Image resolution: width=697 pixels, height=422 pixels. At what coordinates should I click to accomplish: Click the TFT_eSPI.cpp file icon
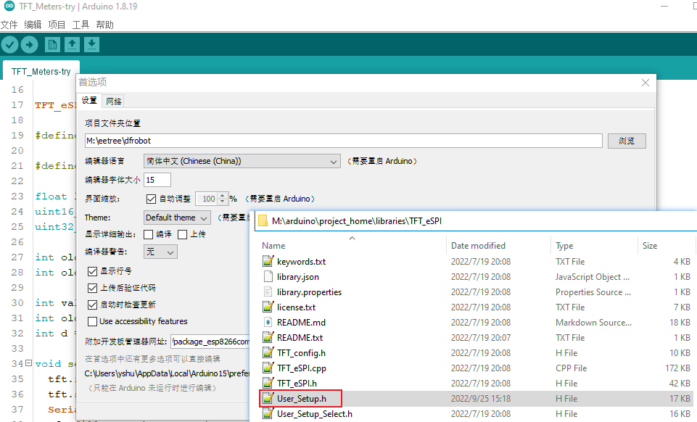(x=268, y=368)
